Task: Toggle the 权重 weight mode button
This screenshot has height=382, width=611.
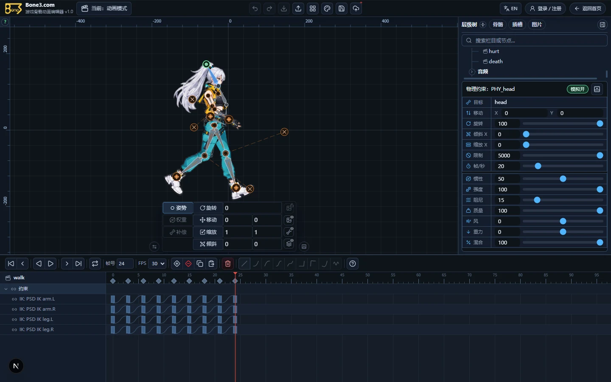Action: point(178,220)
